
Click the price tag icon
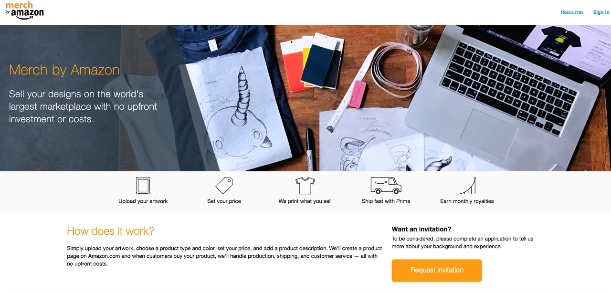coord(224,185)
